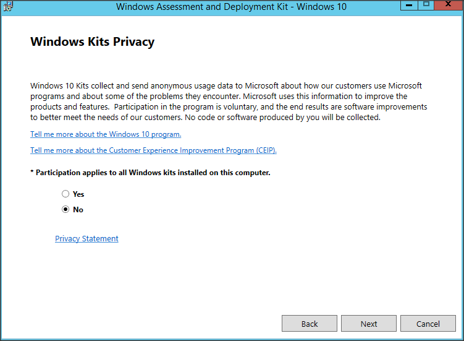Click the 'Windows Kits Privacy' heading
Screen dimensions: 464x341
[x=92, y=42]
